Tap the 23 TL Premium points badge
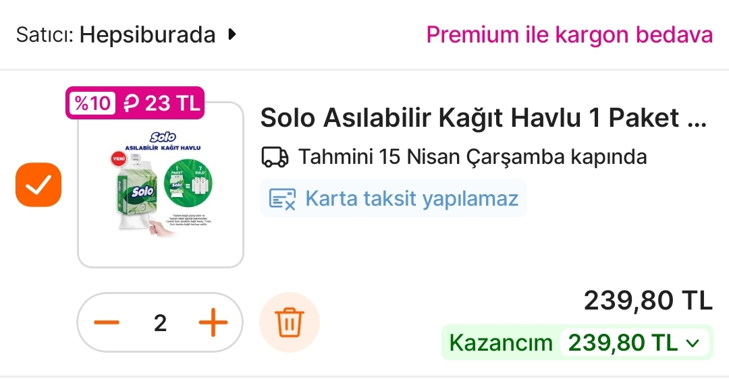The height and width of the screenshot is (379, 729). 162,103
